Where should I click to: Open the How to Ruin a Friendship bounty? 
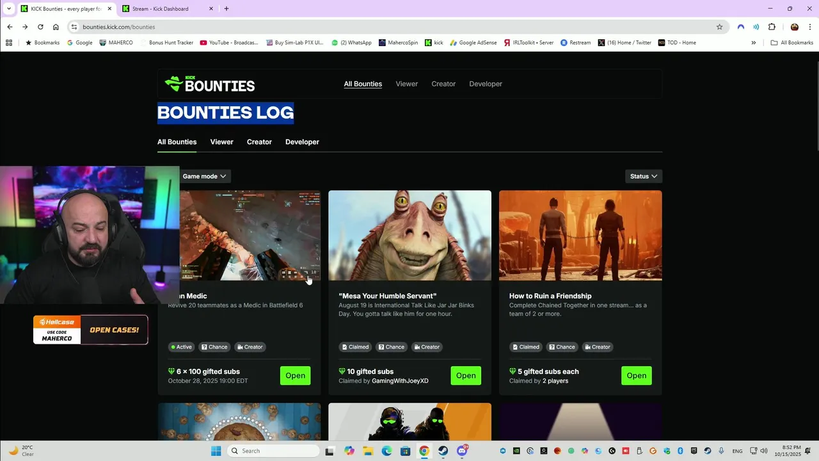click(636, 376)
